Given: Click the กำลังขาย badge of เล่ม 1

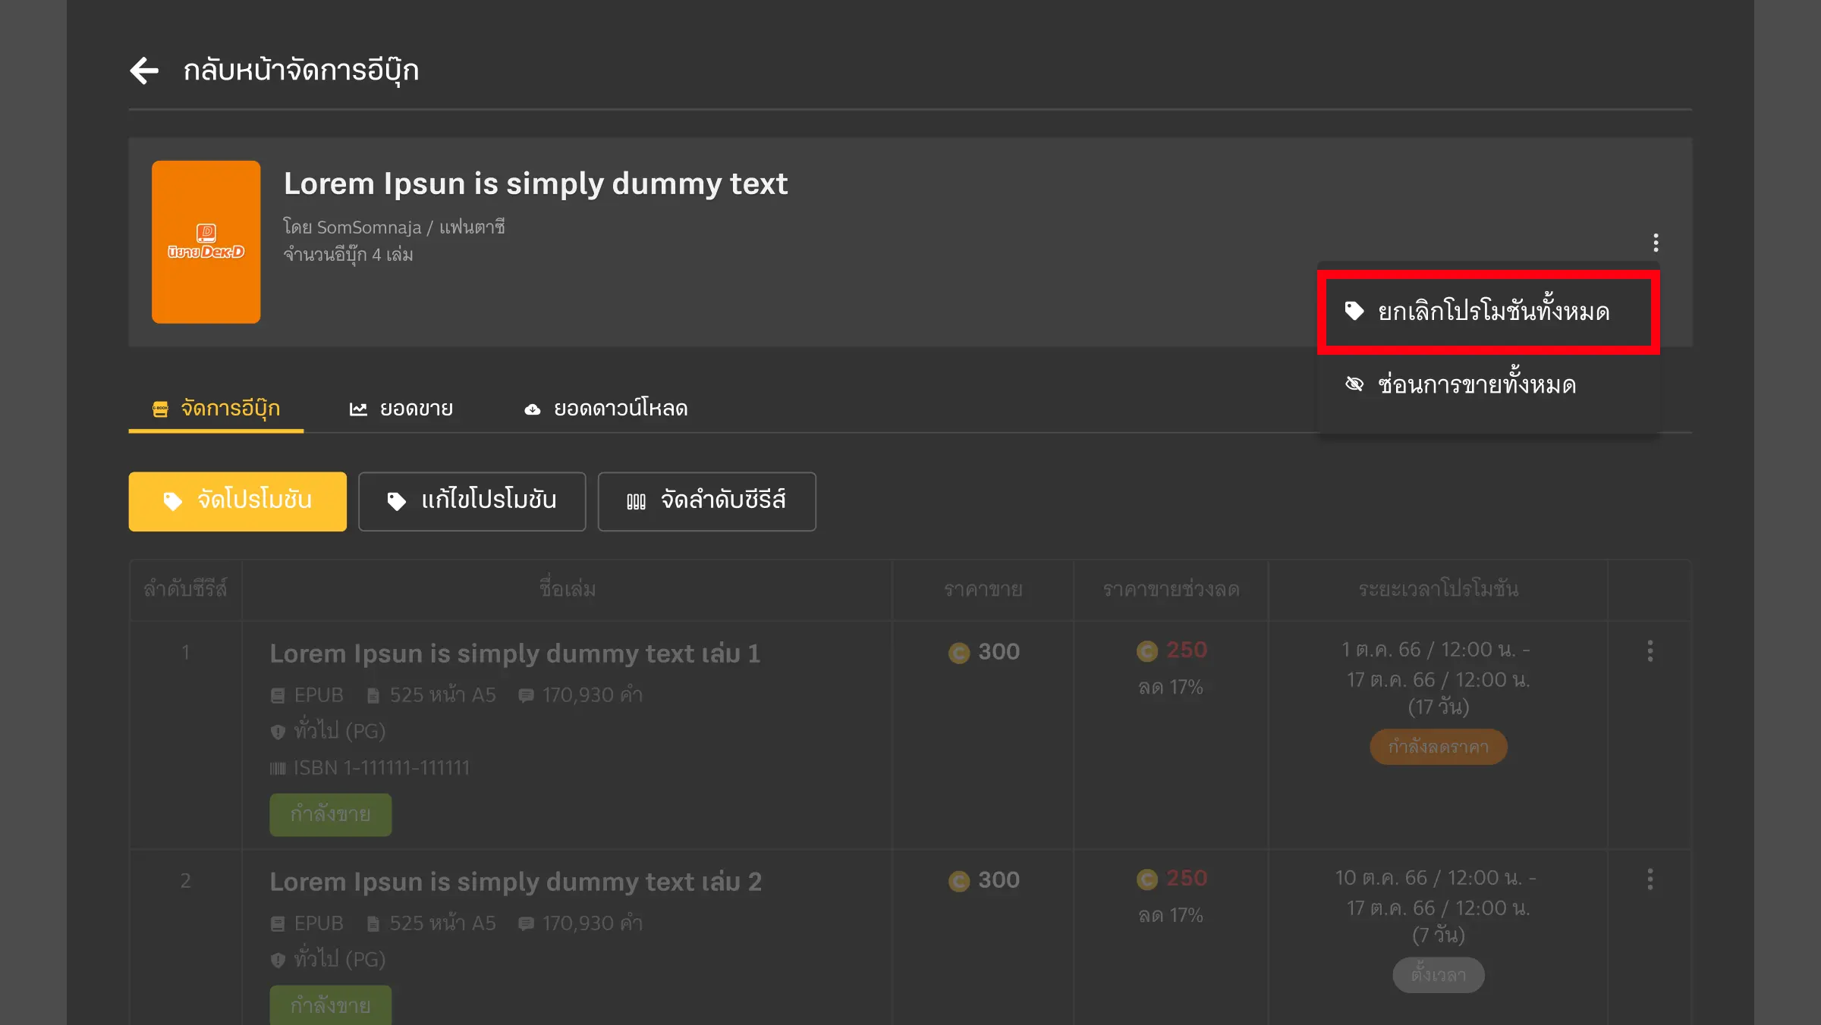Looking at the screenshot, I should tap(331, 814).
